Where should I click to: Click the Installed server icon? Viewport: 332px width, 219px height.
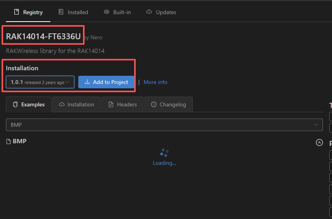click(x=61, y=12)
